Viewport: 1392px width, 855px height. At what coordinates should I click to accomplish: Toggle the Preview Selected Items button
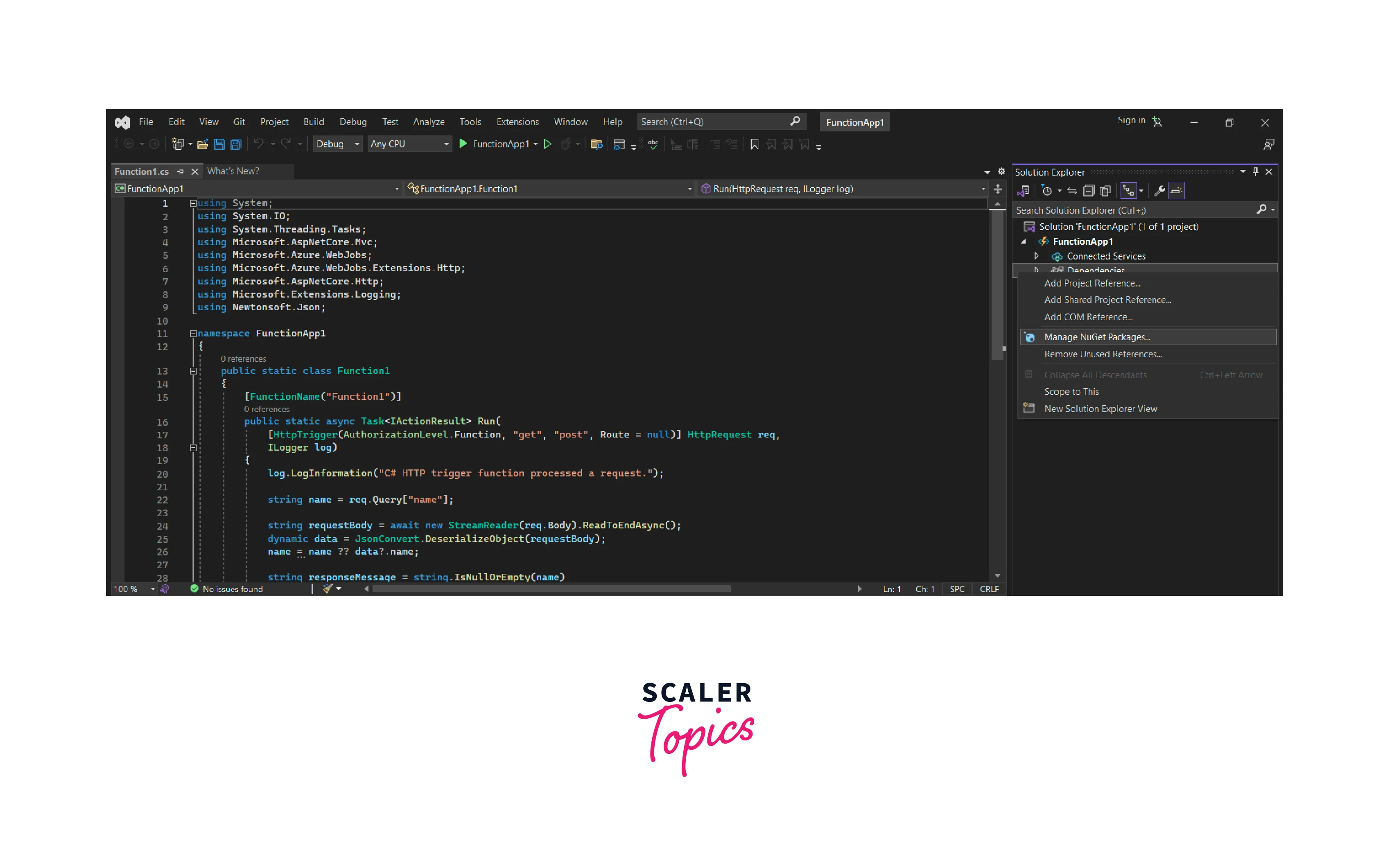coord(1177,191)
